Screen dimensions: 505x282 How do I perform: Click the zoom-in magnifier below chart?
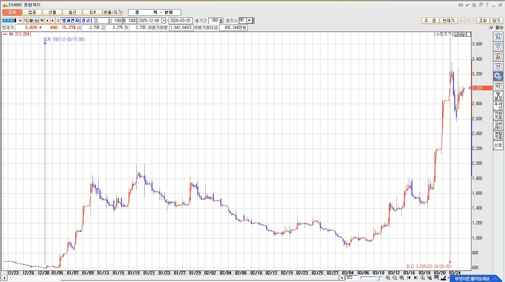388,278
